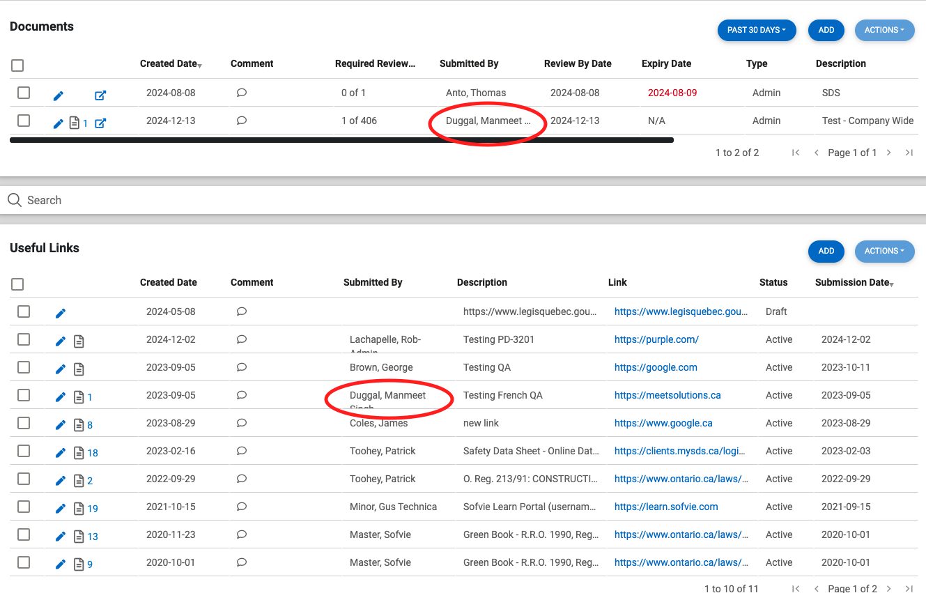926x593 pixels.
Task: Select all documents with header checkbox
Action: pyautogui.click(x=17, y=66)
